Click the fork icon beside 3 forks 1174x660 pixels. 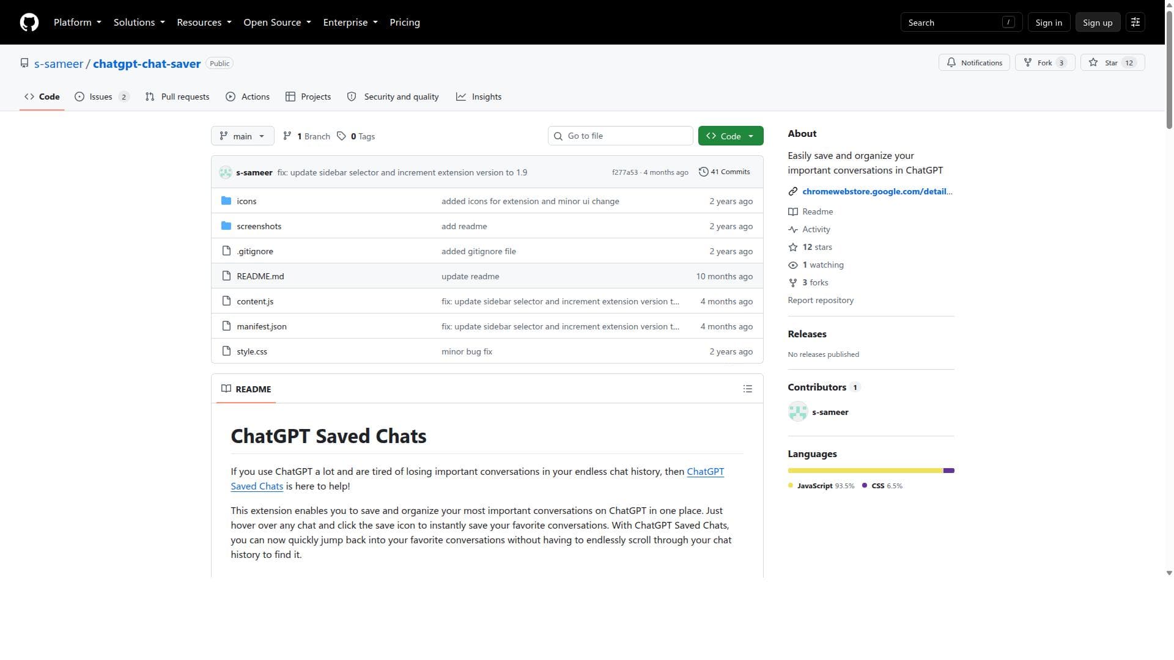(793, 283)
